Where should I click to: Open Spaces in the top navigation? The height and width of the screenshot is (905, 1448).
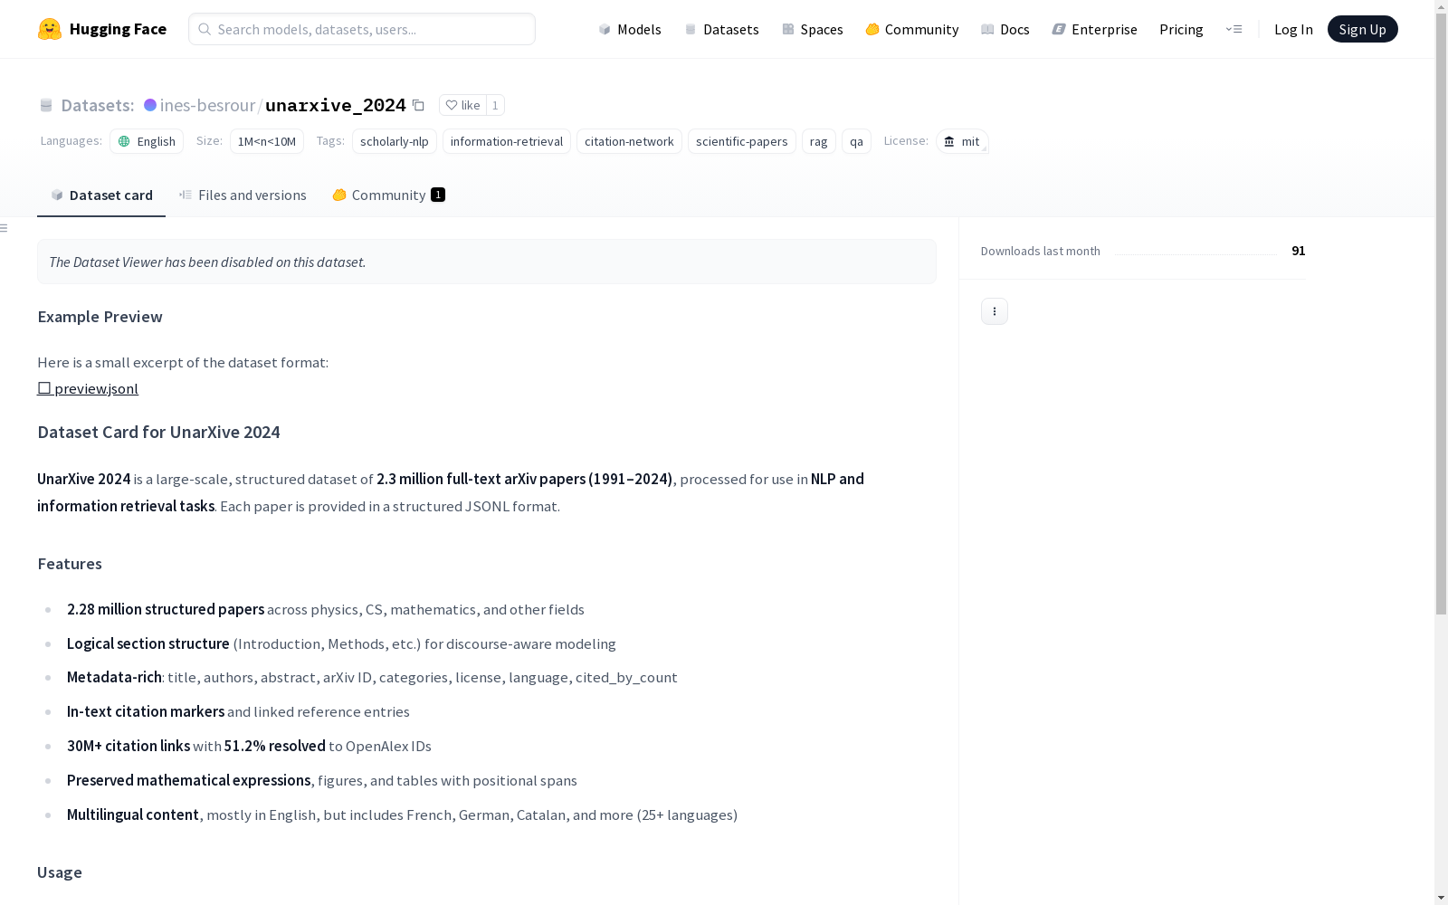pyautogui.click(x=813, y=29)
